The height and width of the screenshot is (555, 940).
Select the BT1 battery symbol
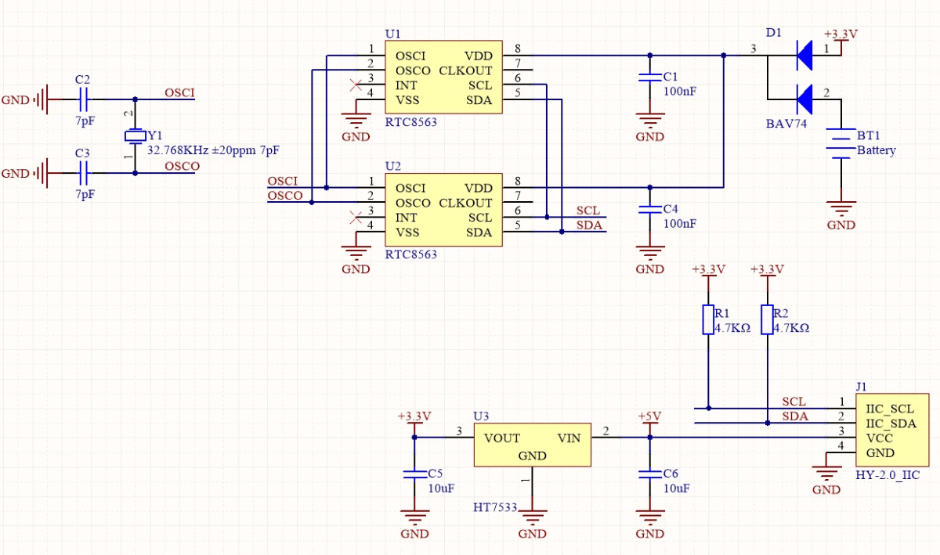841,143
